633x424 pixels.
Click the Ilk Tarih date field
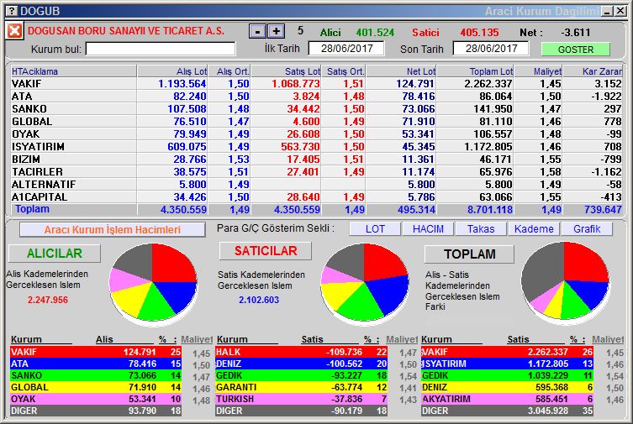tap(346, 49)
